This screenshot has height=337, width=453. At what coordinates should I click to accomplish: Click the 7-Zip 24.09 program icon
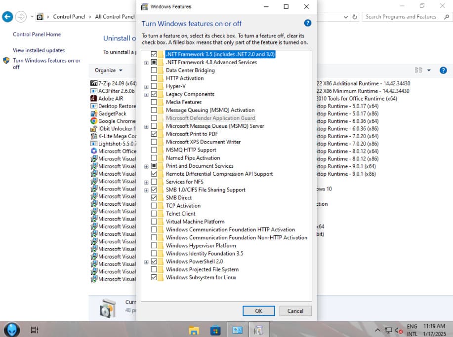(93, 83)
